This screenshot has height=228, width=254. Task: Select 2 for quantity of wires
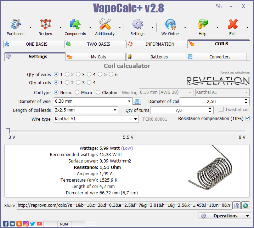tap(67, 74)
